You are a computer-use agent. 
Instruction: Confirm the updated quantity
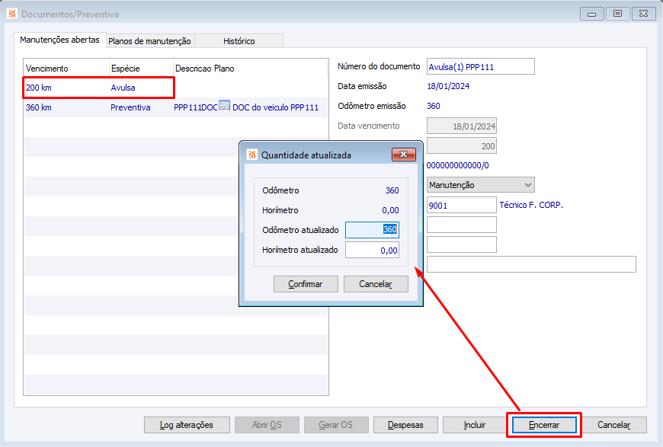306,284
